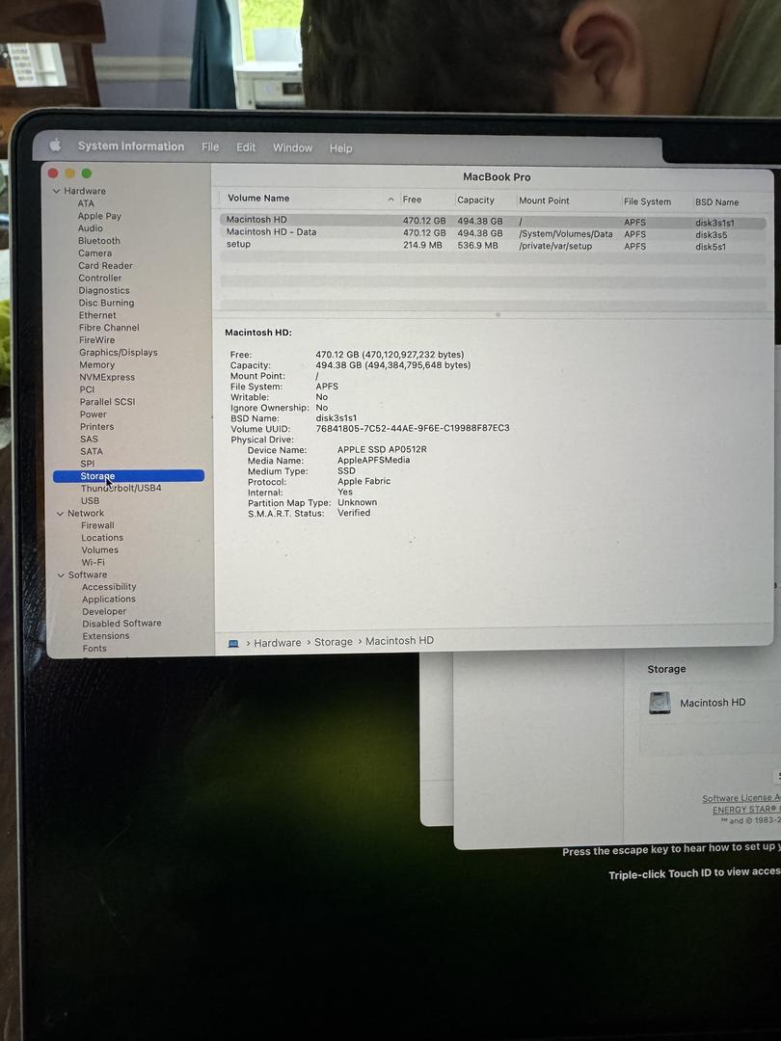The width and height of the screenshot is (781, 1041).
Task: Open the Edit menu
Action: pos(246,147)
